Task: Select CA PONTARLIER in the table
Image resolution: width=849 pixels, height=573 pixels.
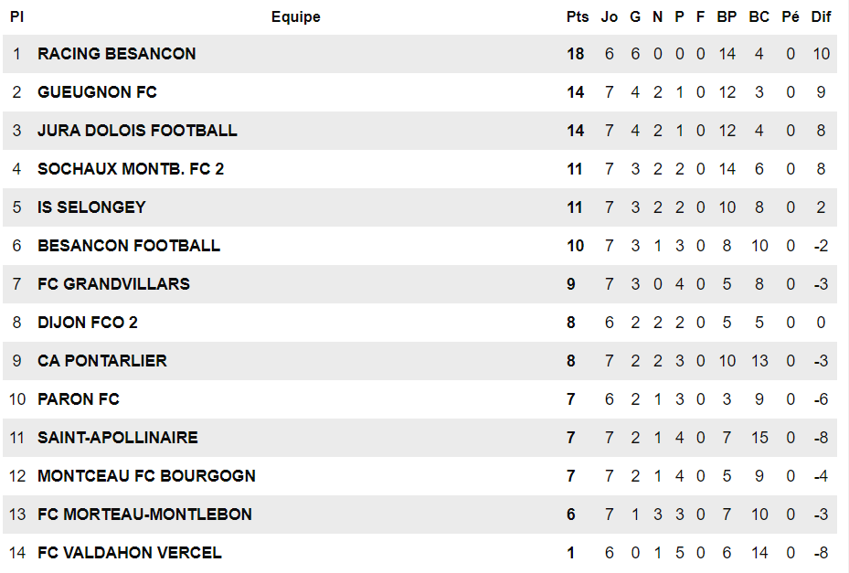Action: click(x=101, y=361)
